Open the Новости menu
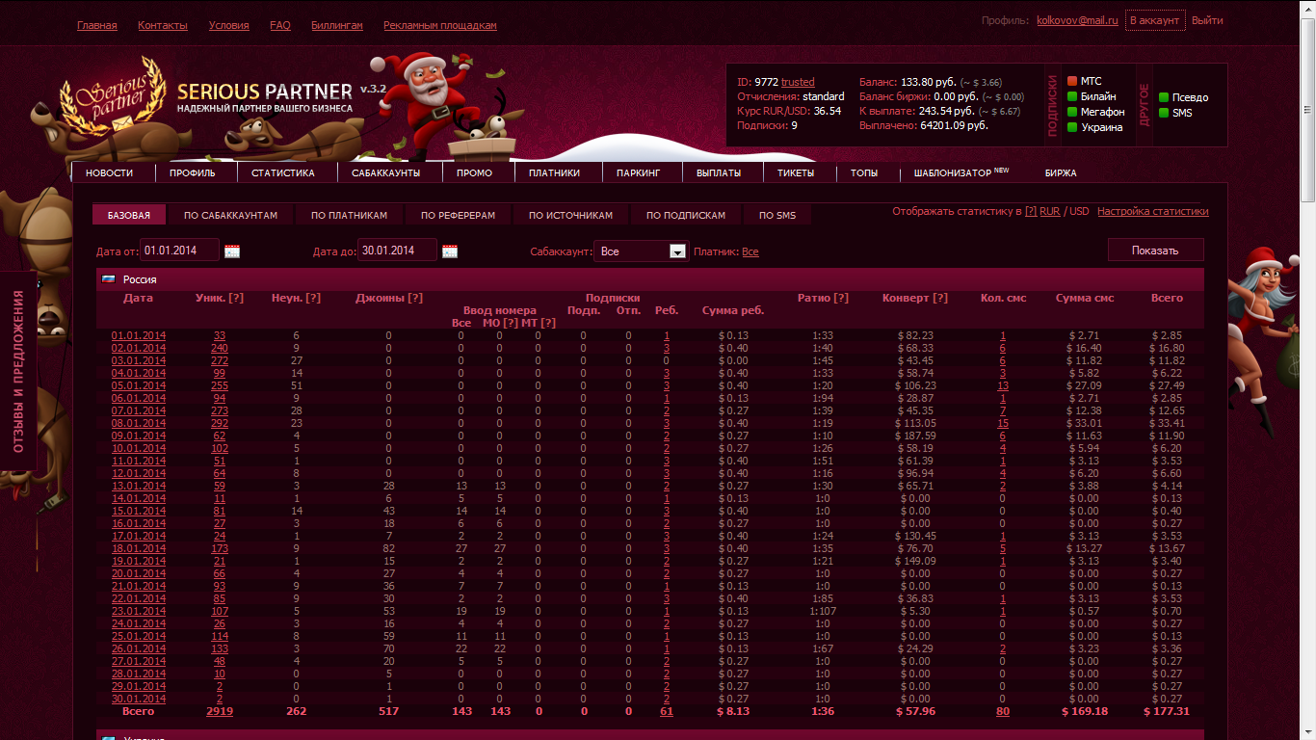Screen dimensions: 1316x740 [x=109, y=173]
